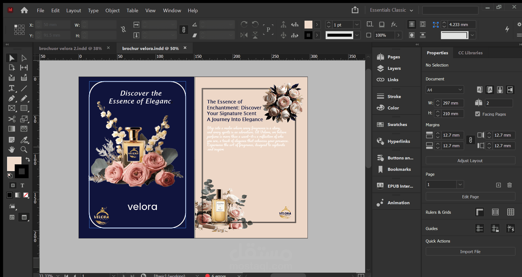Open the stroke weight 1 pt dropdown
The height and width of the screenshot is (277, 522).
357,25
